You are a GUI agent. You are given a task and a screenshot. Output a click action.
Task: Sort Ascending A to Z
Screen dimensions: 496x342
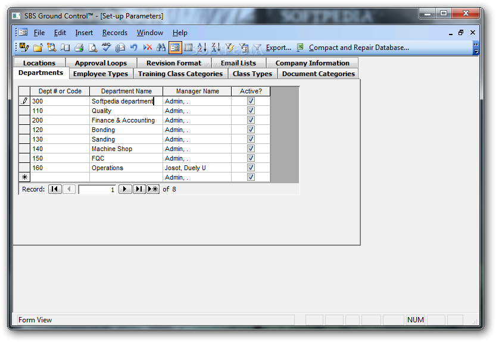(x=202, y=48)
